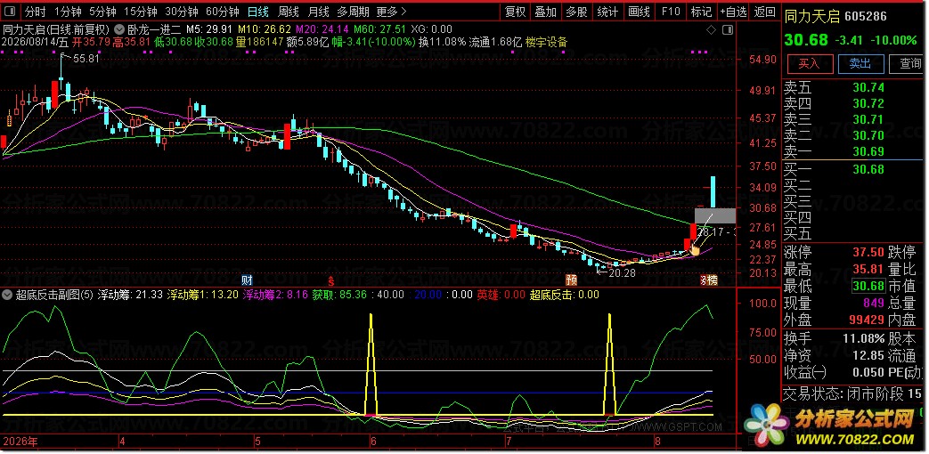The width and height of the screenshot is (929, 454).
Task: Open the diamond marker icon above chart
Action: (713, 29)
